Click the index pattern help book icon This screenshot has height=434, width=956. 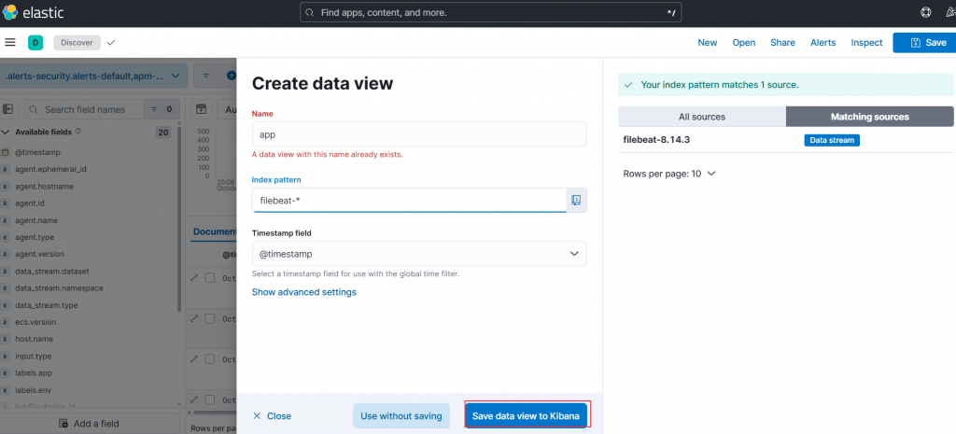[576, 200]
